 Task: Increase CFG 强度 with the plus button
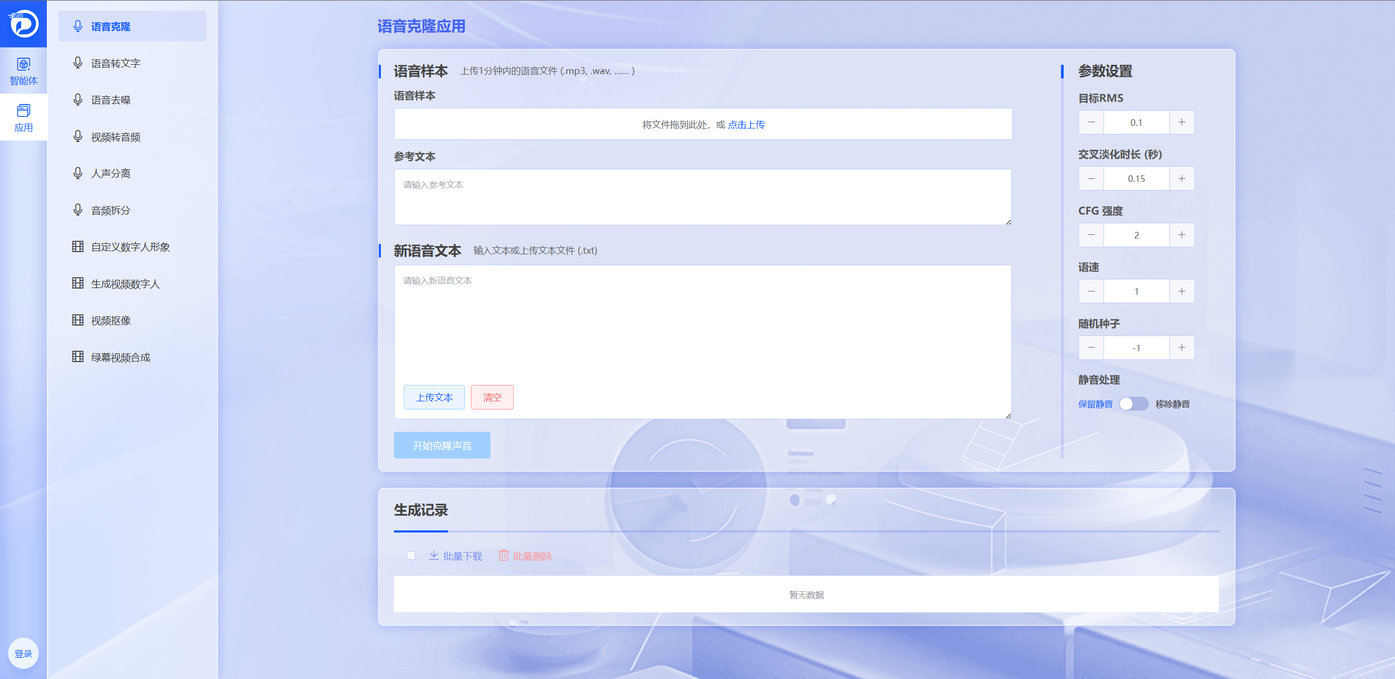[x=1181, y=235]
